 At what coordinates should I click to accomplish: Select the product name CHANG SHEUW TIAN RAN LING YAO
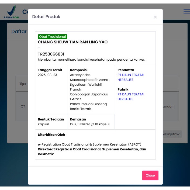[72, 42]
